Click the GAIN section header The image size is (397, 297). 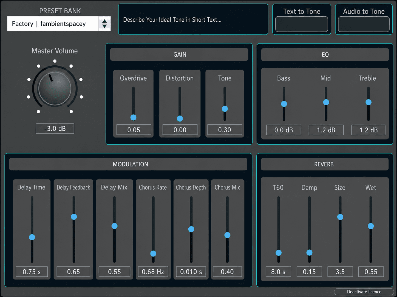coord(179,54)
